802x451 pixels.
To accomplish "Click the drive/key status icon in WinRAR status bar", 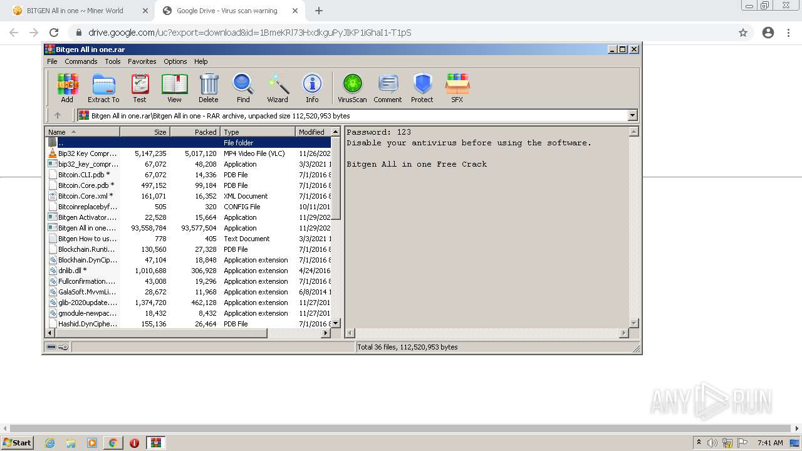I will 58,347.
